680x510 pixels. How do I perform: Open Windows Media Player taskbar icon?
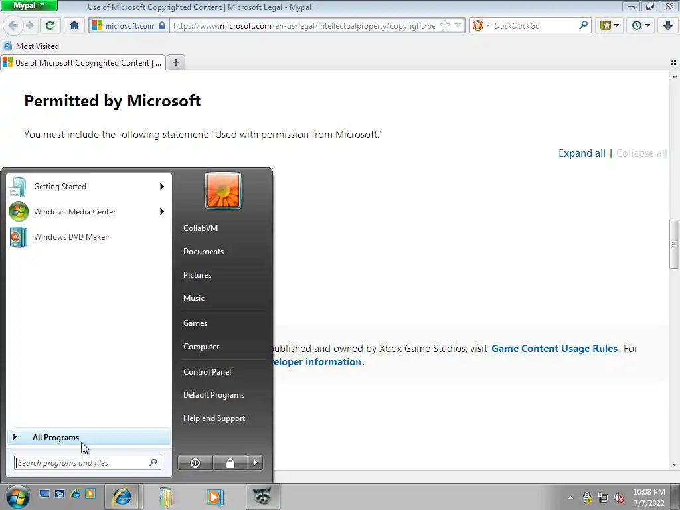(x=214, y=497)
